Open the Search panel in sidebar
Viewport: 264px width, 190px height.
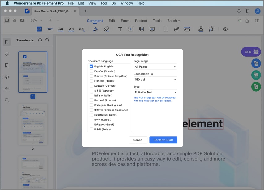(x=6, y=100)
